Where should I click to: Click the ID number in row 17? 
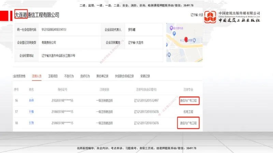coord(62,112)
